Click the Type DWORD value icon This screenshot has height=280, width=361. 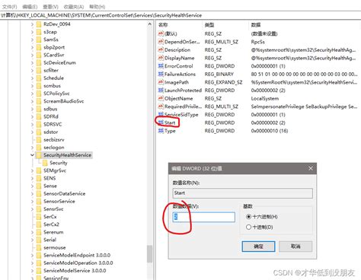161,131
